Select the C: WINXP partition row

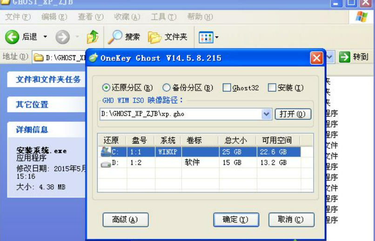point(201,152)
